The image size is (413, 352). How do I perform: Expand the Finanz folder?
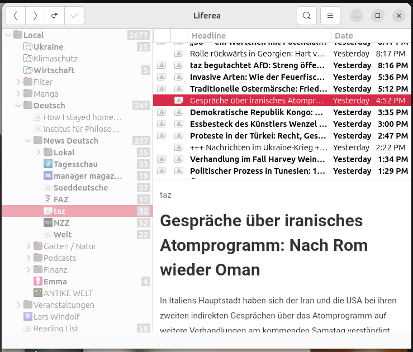[28, 270]
